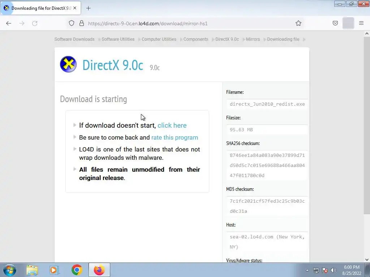Image resolution: width=370 pixels, height=277 pixels.
Task: Open the network status tray icon
Action: (316, 270)
